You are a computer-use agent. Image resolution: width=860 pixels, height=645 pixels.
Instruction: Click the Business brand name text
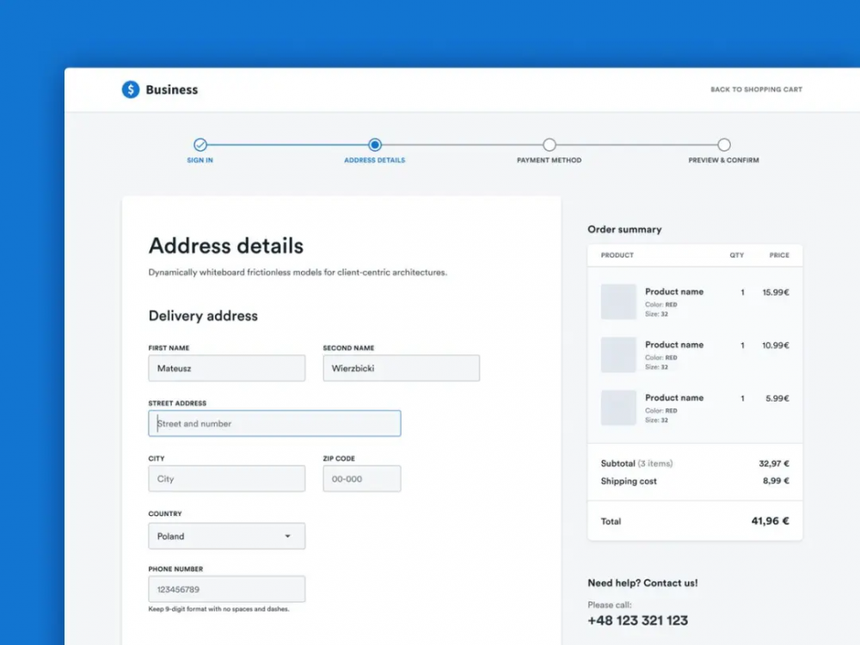[x=172, y=89]
